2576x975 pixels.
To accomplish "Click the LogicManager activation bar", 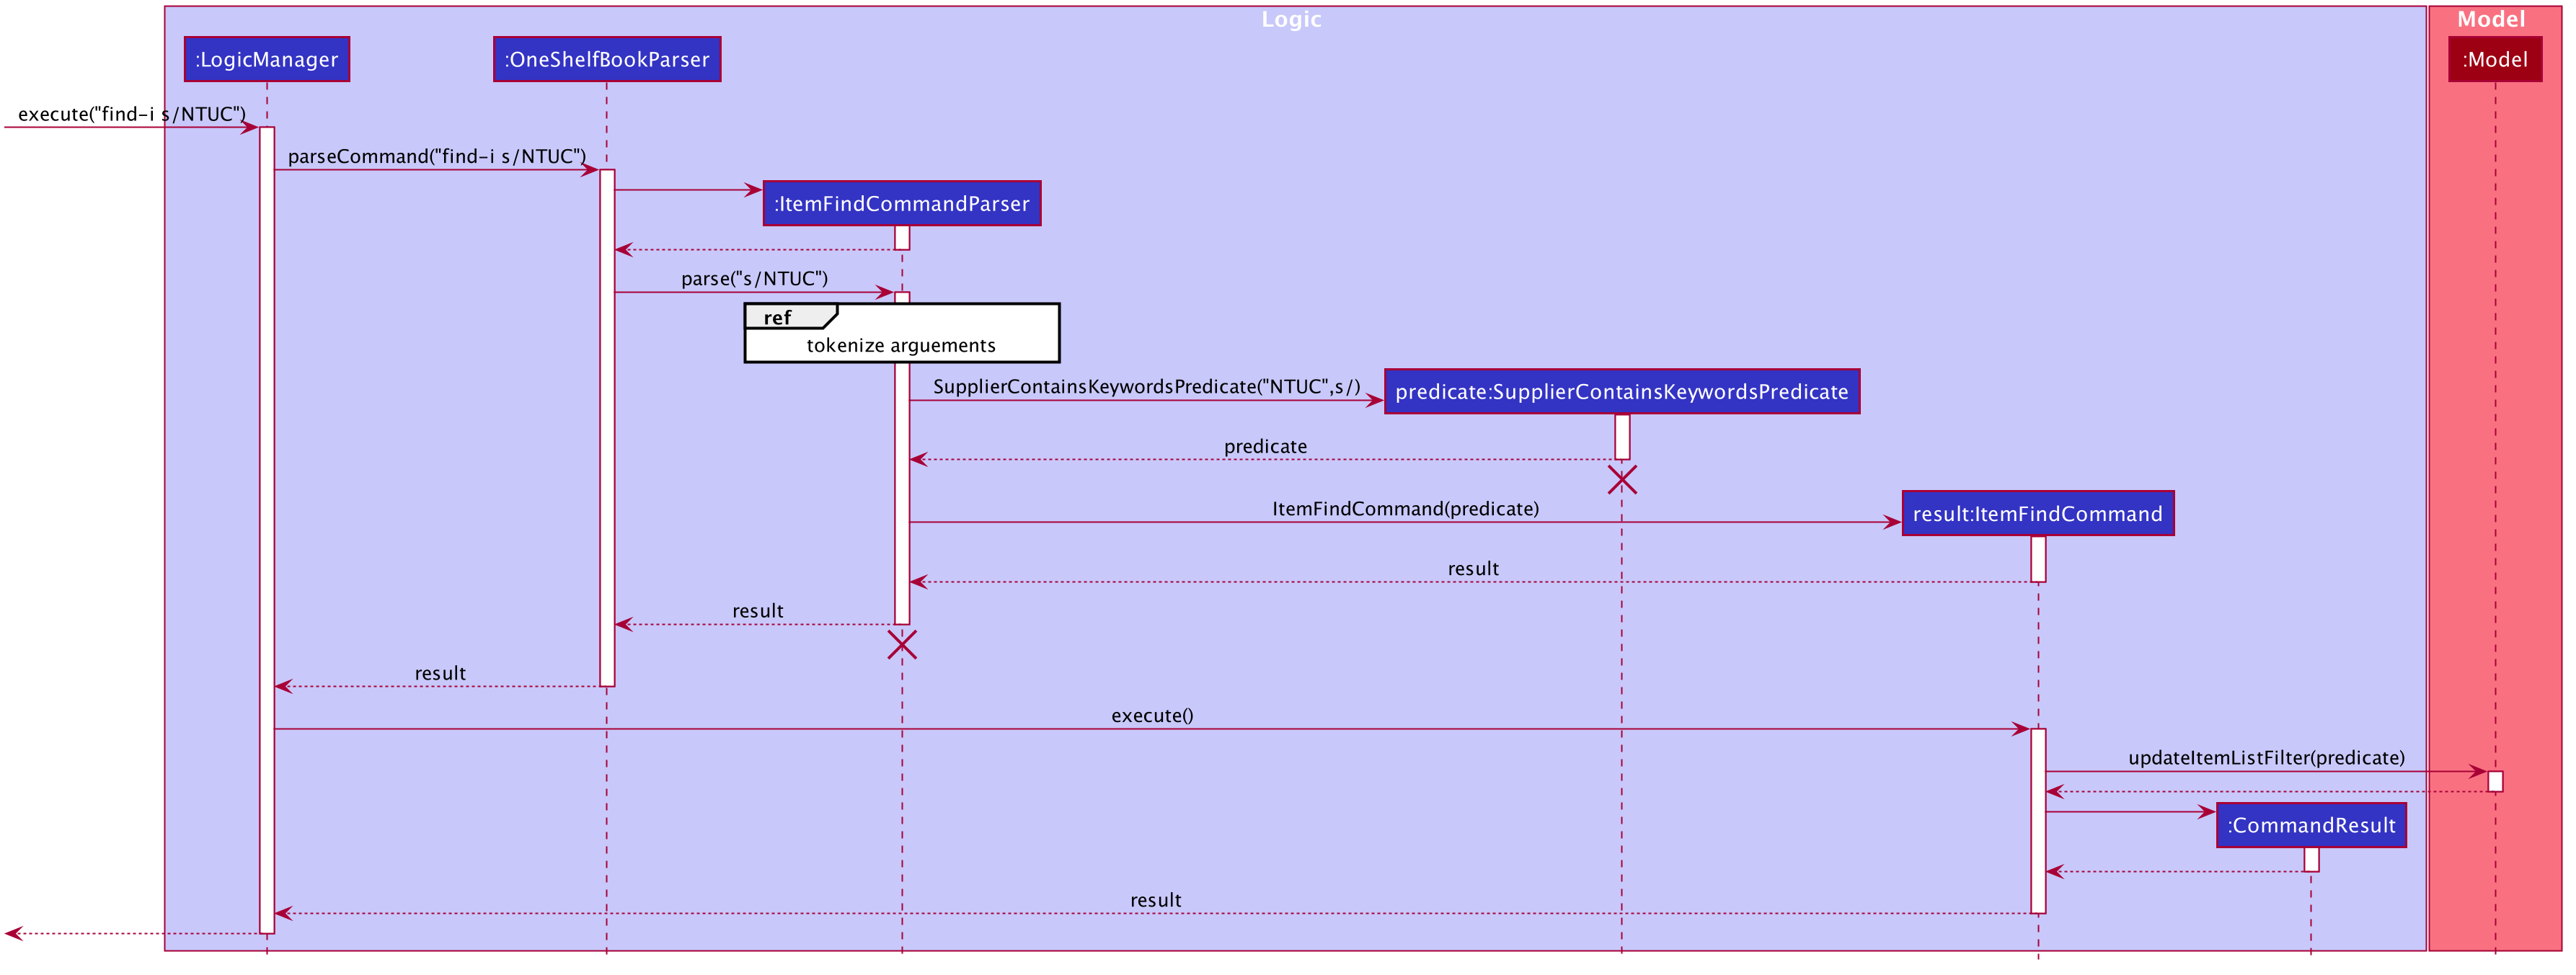I will pos(267,530).
